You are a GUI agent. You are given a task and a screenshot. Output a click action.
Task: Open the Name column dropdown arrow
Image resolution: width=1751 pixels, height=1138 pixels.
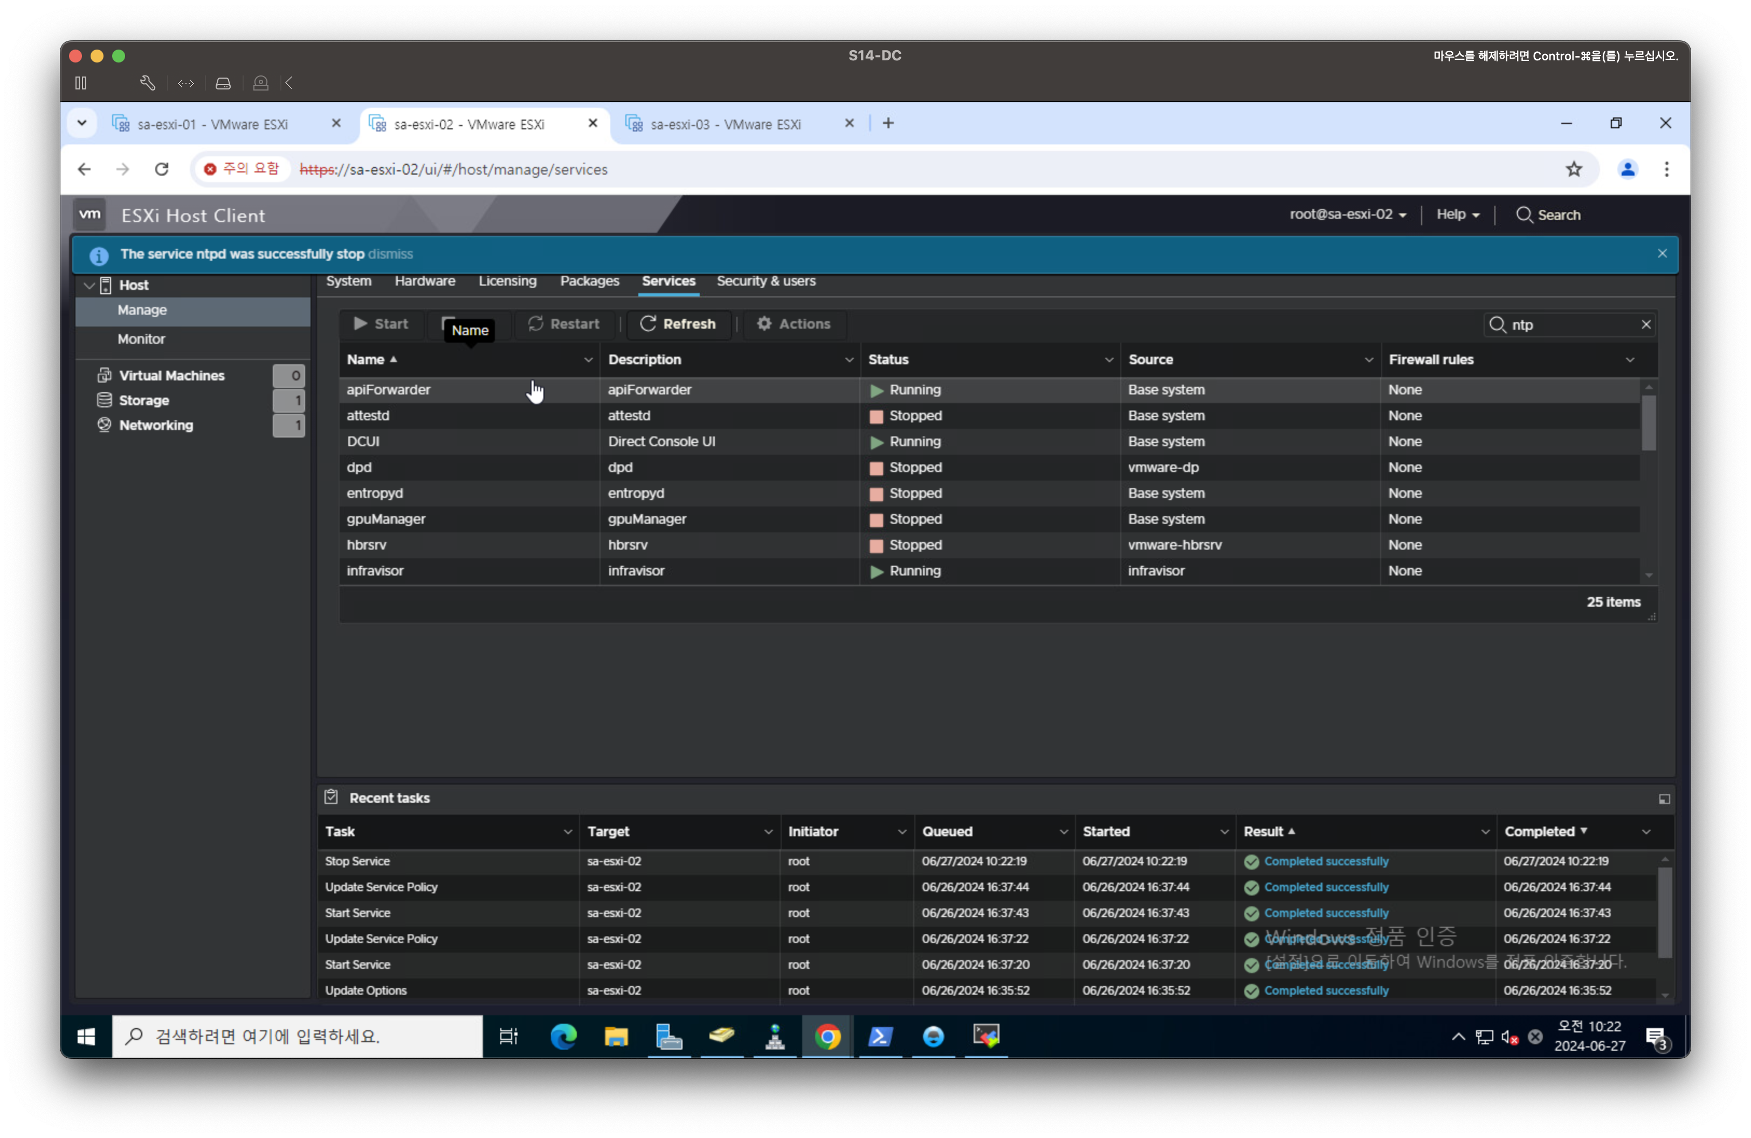[588, 360]
